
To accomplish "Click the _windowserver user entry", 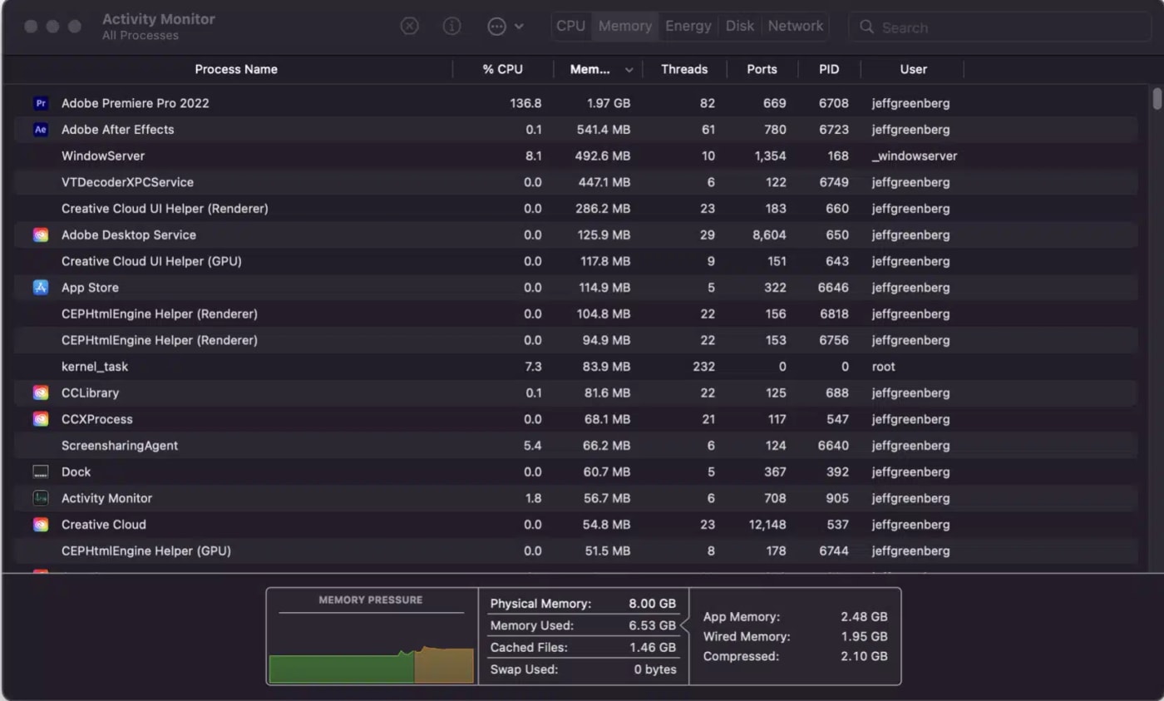I will coord(915,156).
